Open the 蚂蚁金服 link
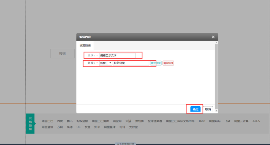 point(82,121)
